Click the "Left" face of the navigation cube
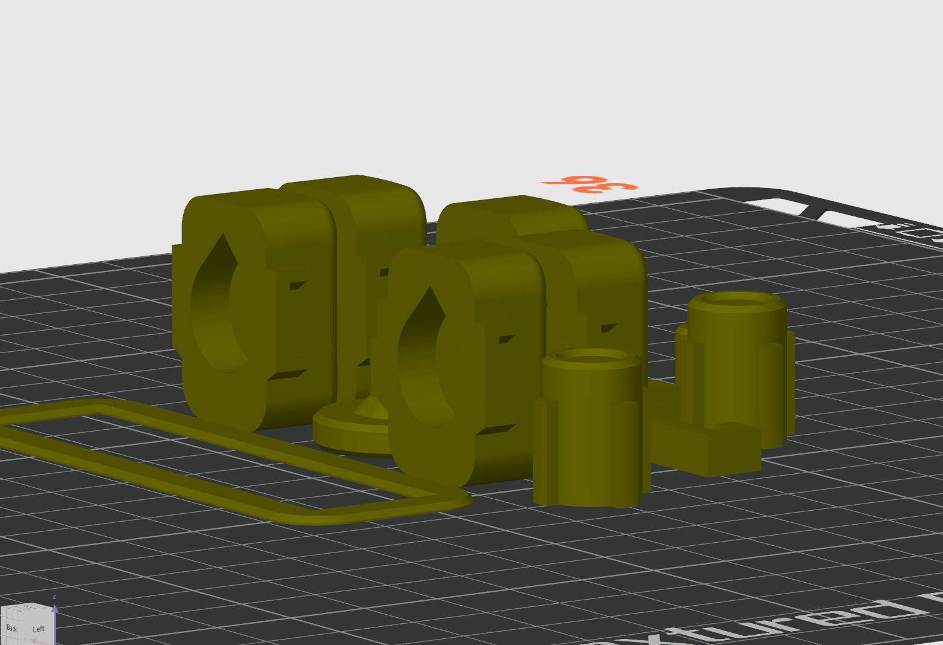Screen dimensions: 943x645 pos(39,629)
